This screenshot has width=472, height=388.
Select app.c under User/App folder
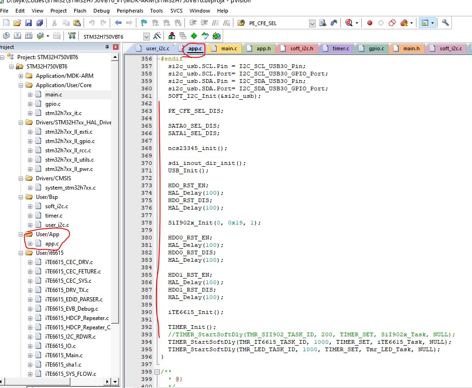point(52,244)
